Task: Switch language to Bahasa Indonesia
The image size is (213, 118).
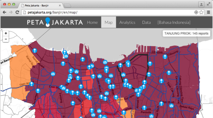Action: [x=174, y=22]
